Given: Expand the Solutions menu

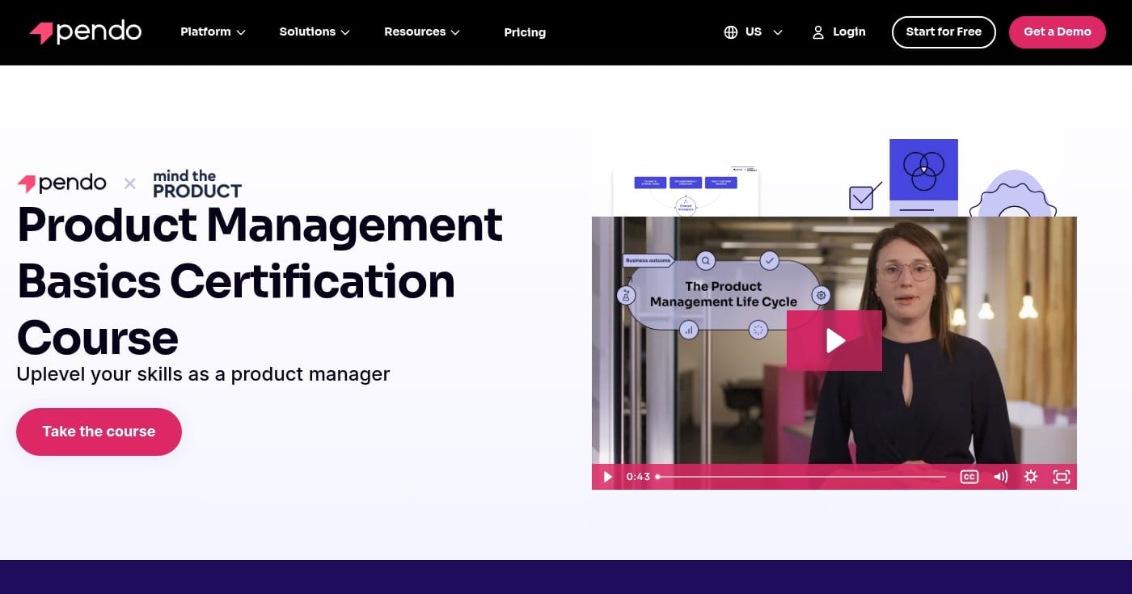Looking at the screenshot, I should pyautogui.click(x=315, y=32).
